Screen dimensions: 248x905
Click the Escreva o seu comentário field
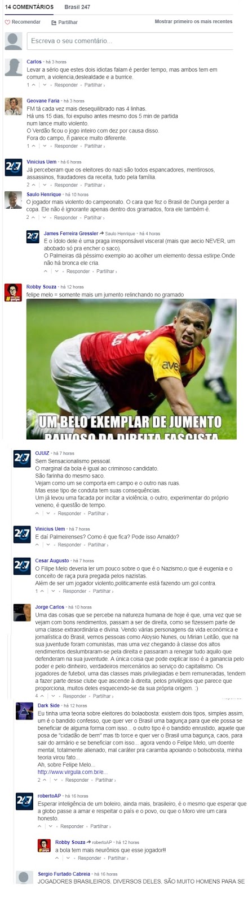pos(130,41)
